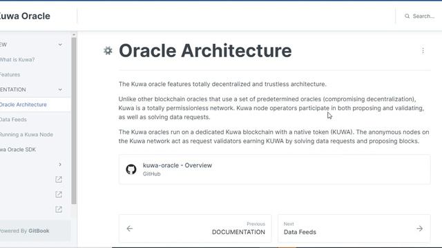Select Oracle Architecture sidebar item
Image resolution: width=442 pixels, height=248 pixels.
(35, 105)
